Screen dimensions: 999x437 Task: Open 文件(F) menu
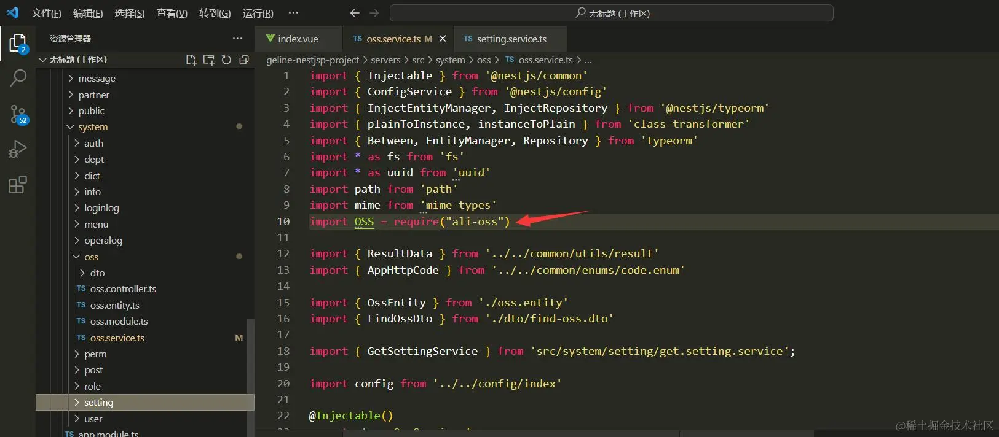click(x=47, y=13)
